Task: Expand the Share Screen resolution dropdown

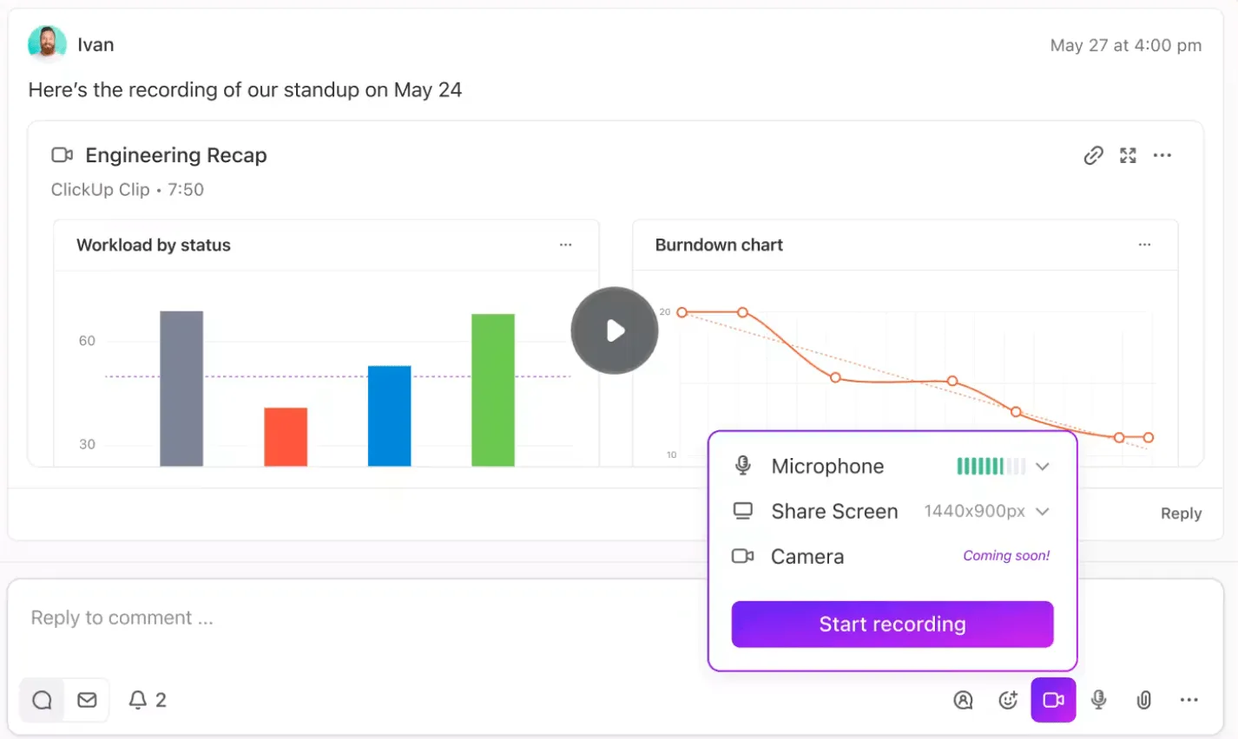Action: click(x=1043, y=512)
